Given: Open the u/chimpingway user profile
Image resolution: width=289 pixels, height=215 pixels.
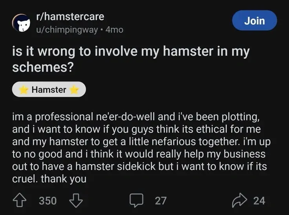Looking at the screenshot, I should 67,30.
